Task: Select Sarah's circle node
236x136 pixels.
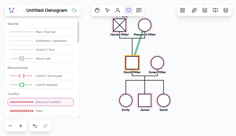Action: [x=164, y=100]
